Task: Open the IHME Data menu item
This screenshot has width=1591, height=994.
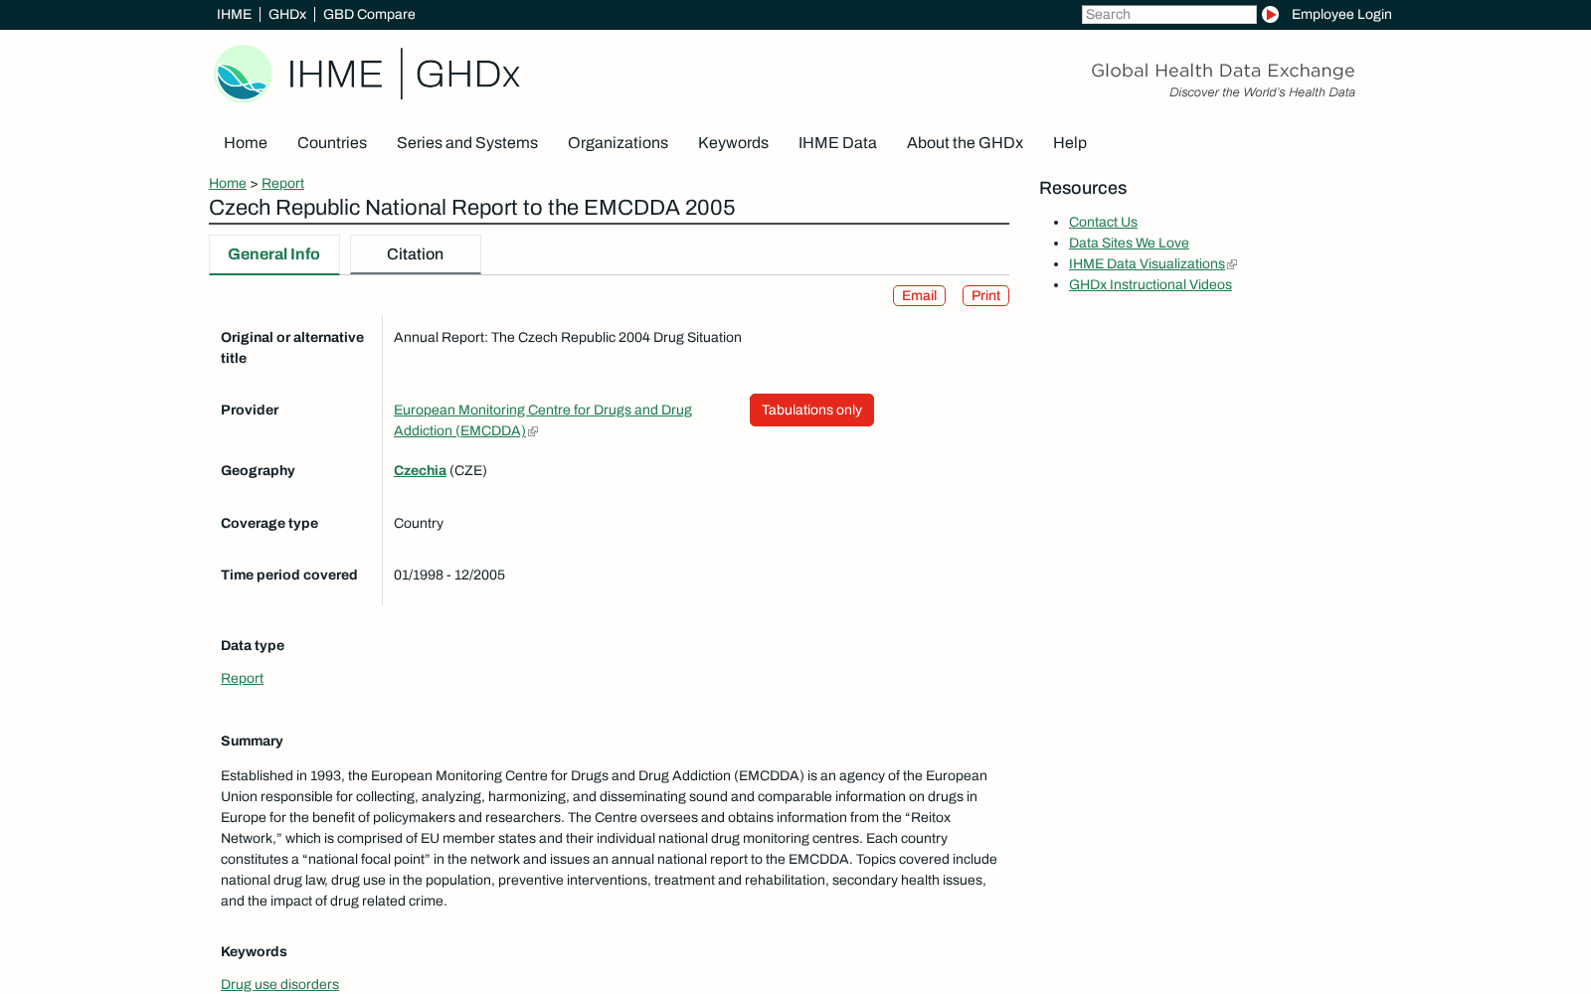Action: [x=837, y=143]
